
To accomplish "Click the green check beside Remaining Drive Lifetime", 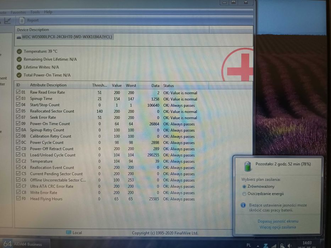I will pos(19,59).
